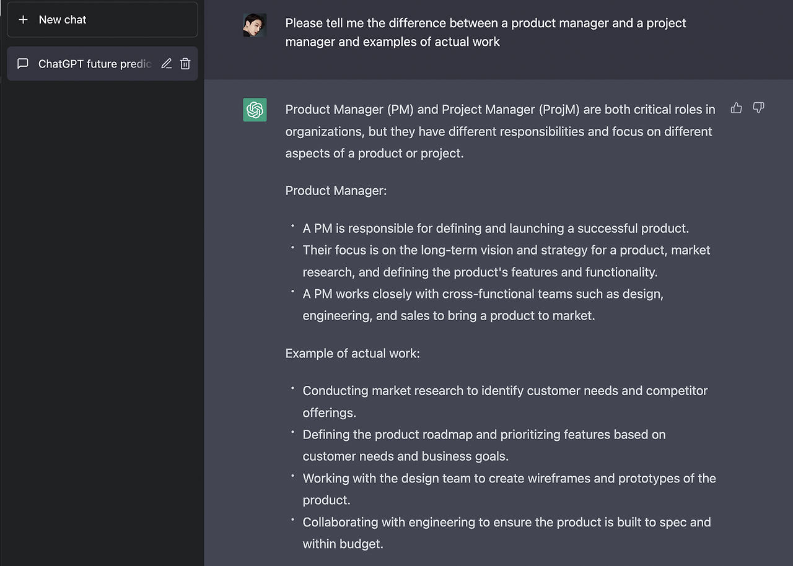Click the "Product Manager:" heading text
This screenshot has width=793, height=566.
point(336,191)
